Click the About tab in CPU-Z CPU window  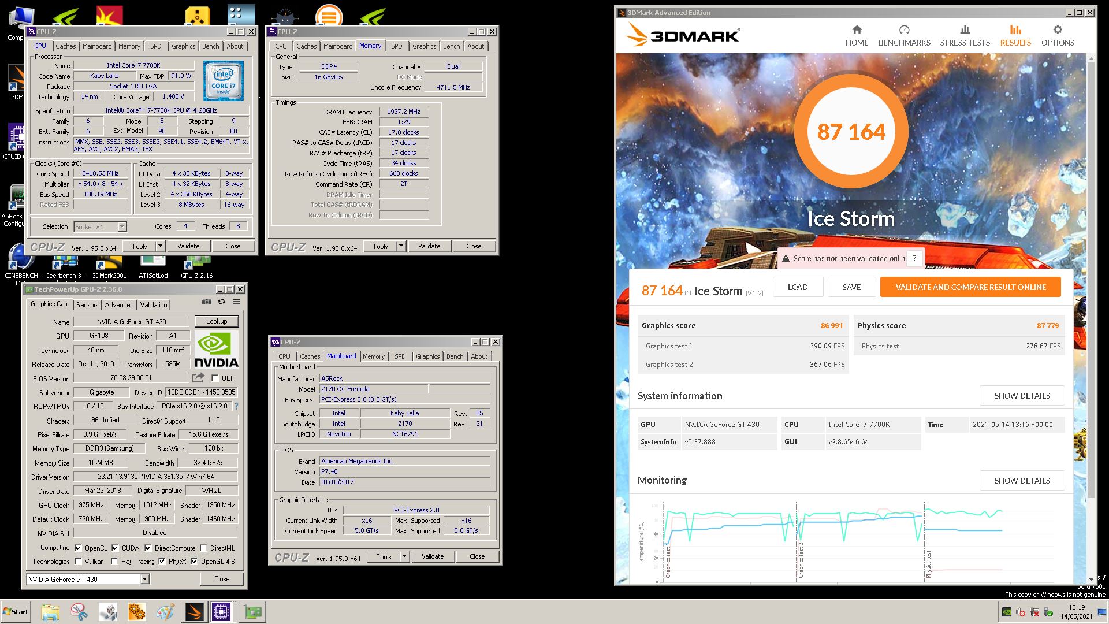[235, 46]
